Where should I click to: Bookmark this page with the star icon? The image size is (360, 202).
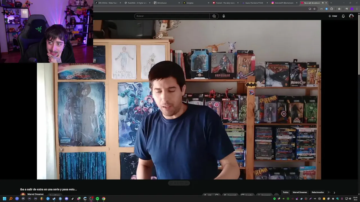314,9
